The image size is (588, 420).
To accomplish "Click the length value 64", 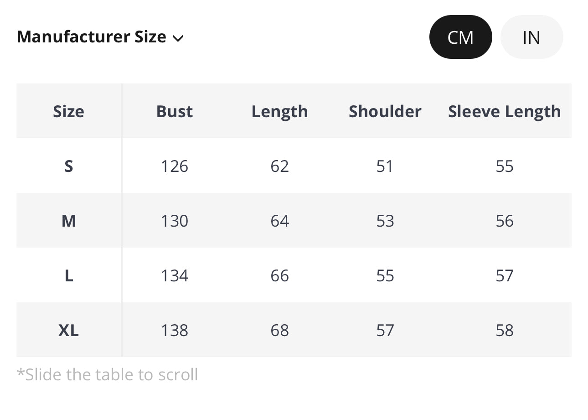I will 279,221.
